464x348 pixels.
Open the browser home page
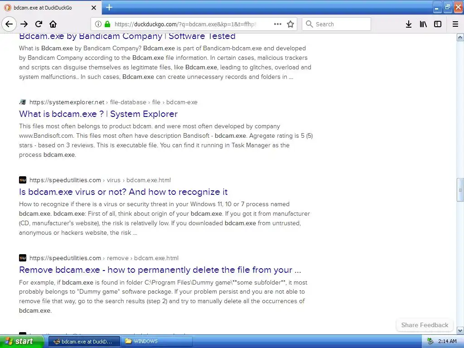(53, 24)
